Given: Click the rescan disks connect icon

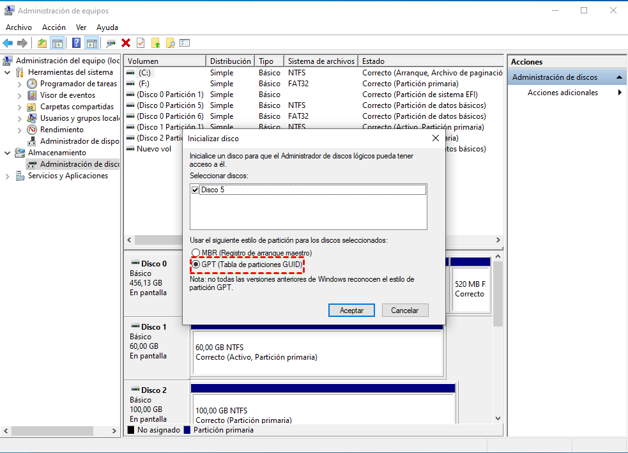Looking at the screenshot, I should click(111, 43).
